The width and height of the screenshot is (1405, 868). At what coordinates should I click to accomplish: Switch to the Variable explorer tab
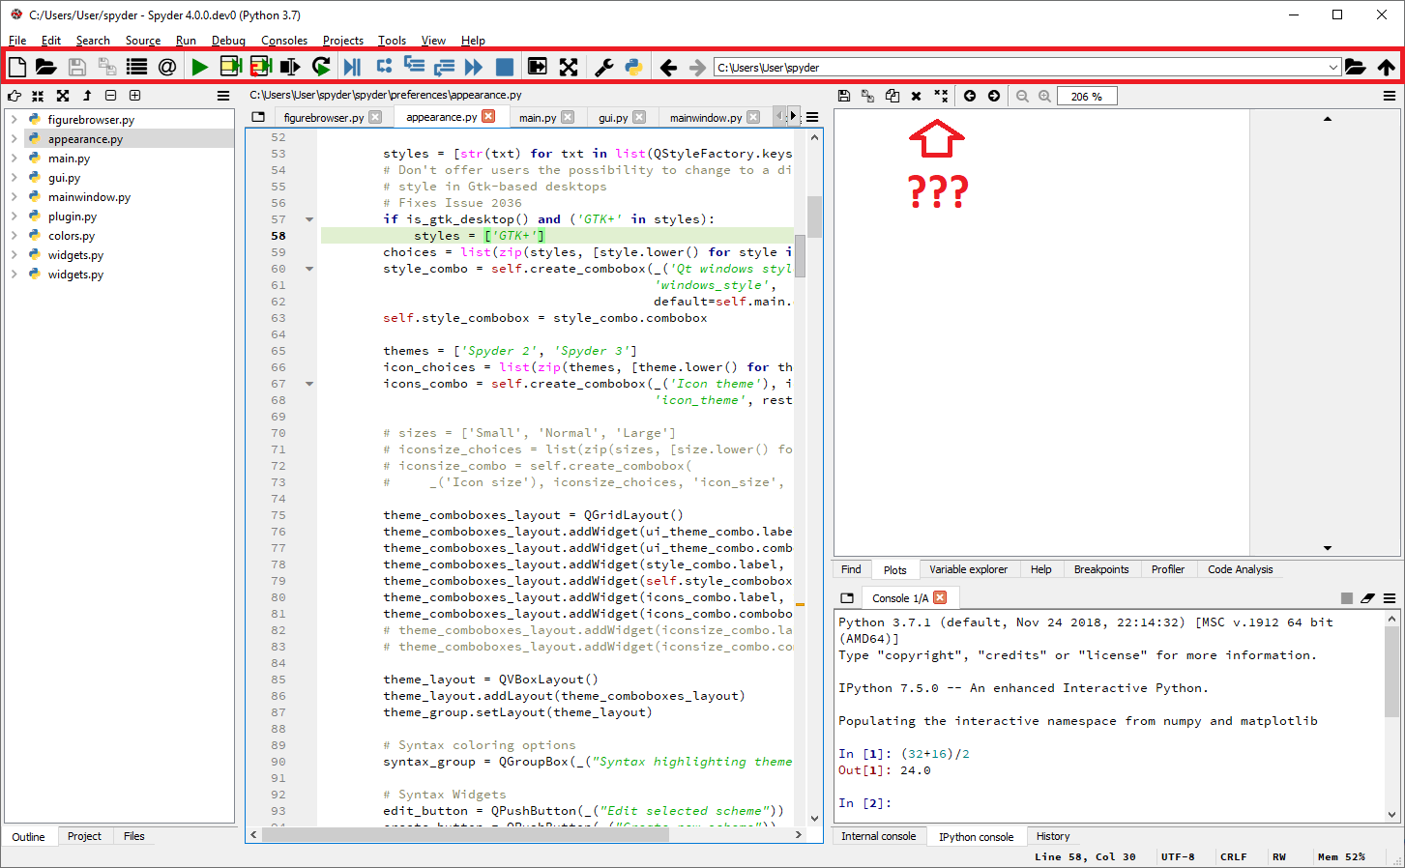click(x=968, y=569)
